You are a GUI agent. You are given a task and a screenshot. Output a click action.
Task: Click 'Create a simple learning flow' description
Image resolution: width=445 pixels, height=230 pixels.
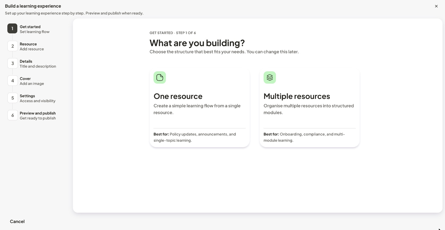[x=197, y=109]
